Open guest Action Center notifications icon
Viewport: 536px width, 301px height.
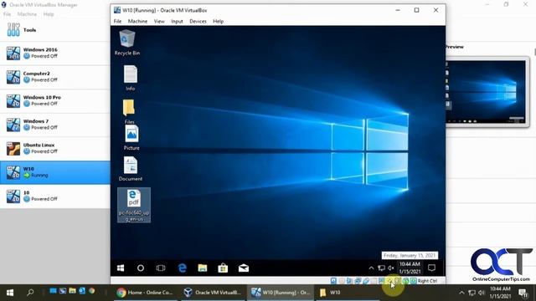pyautogui.click(x=432, y=268)
